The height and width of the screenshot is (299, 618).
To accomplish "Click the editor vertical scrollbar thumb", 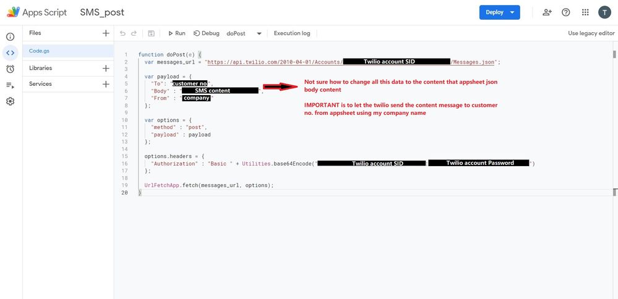I will pos(614,54).
